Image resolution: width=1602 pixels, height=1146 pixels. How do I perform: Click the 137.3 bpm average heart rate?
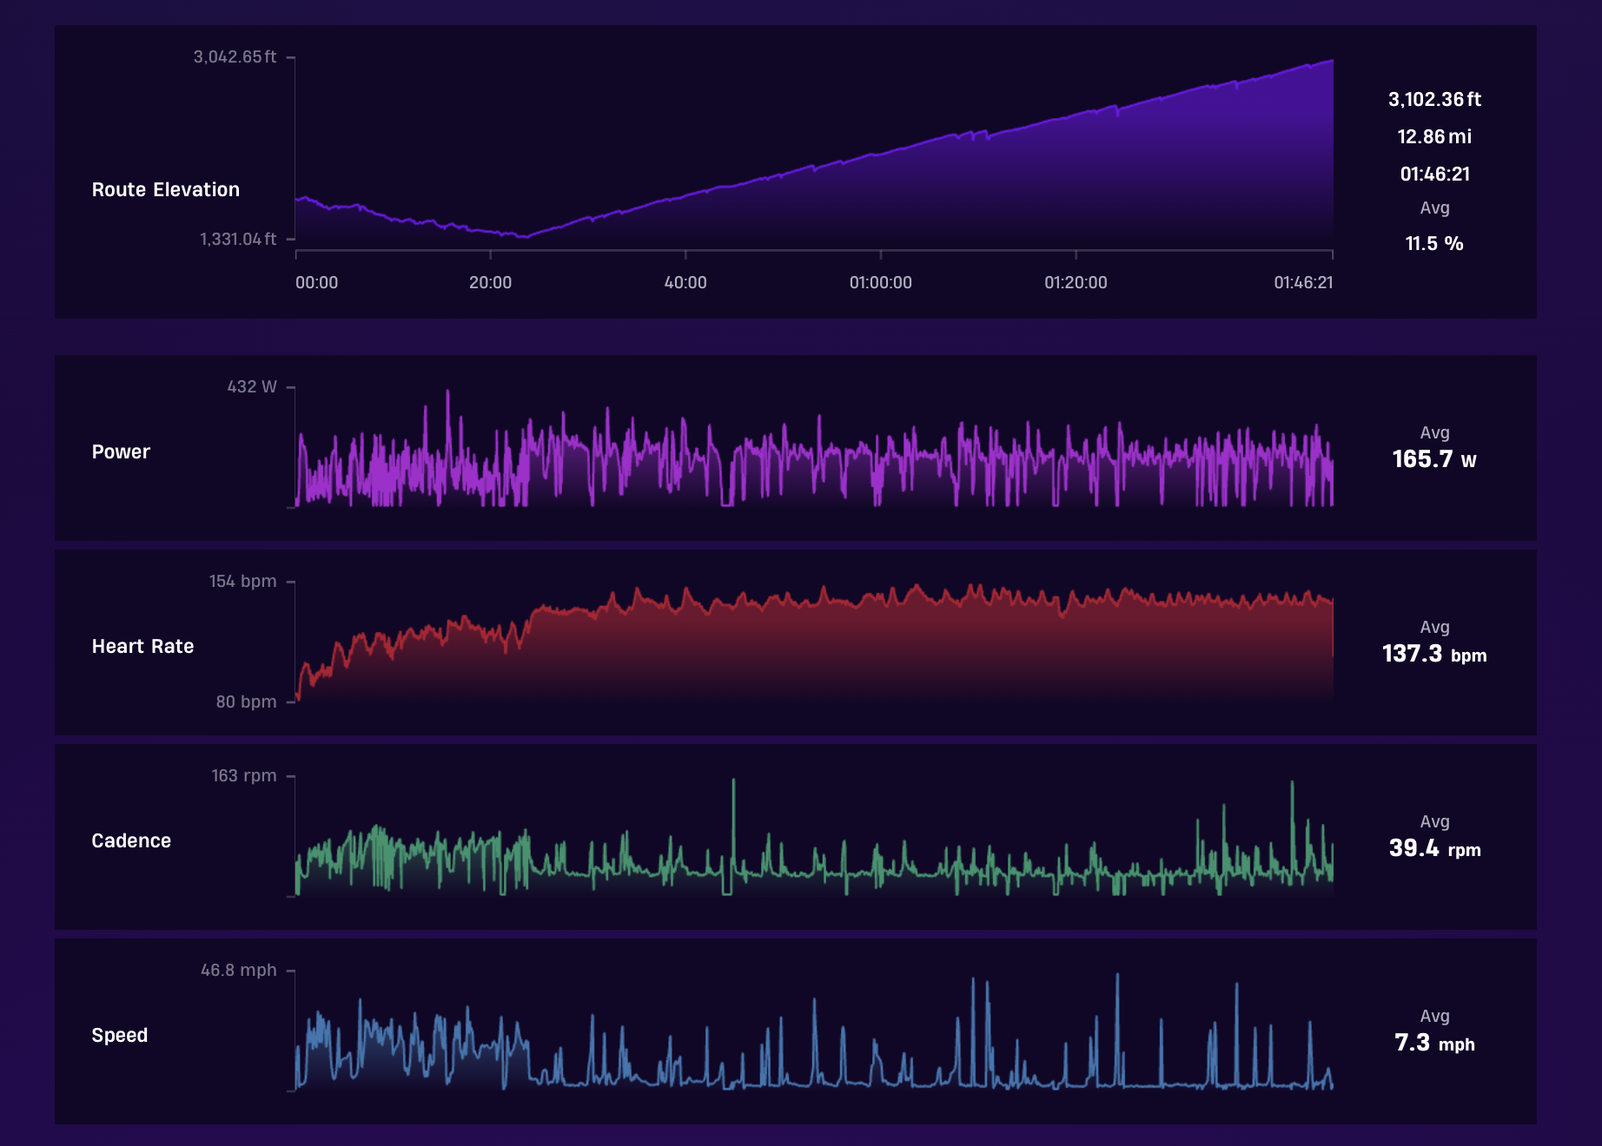[x=1434, y=653]
